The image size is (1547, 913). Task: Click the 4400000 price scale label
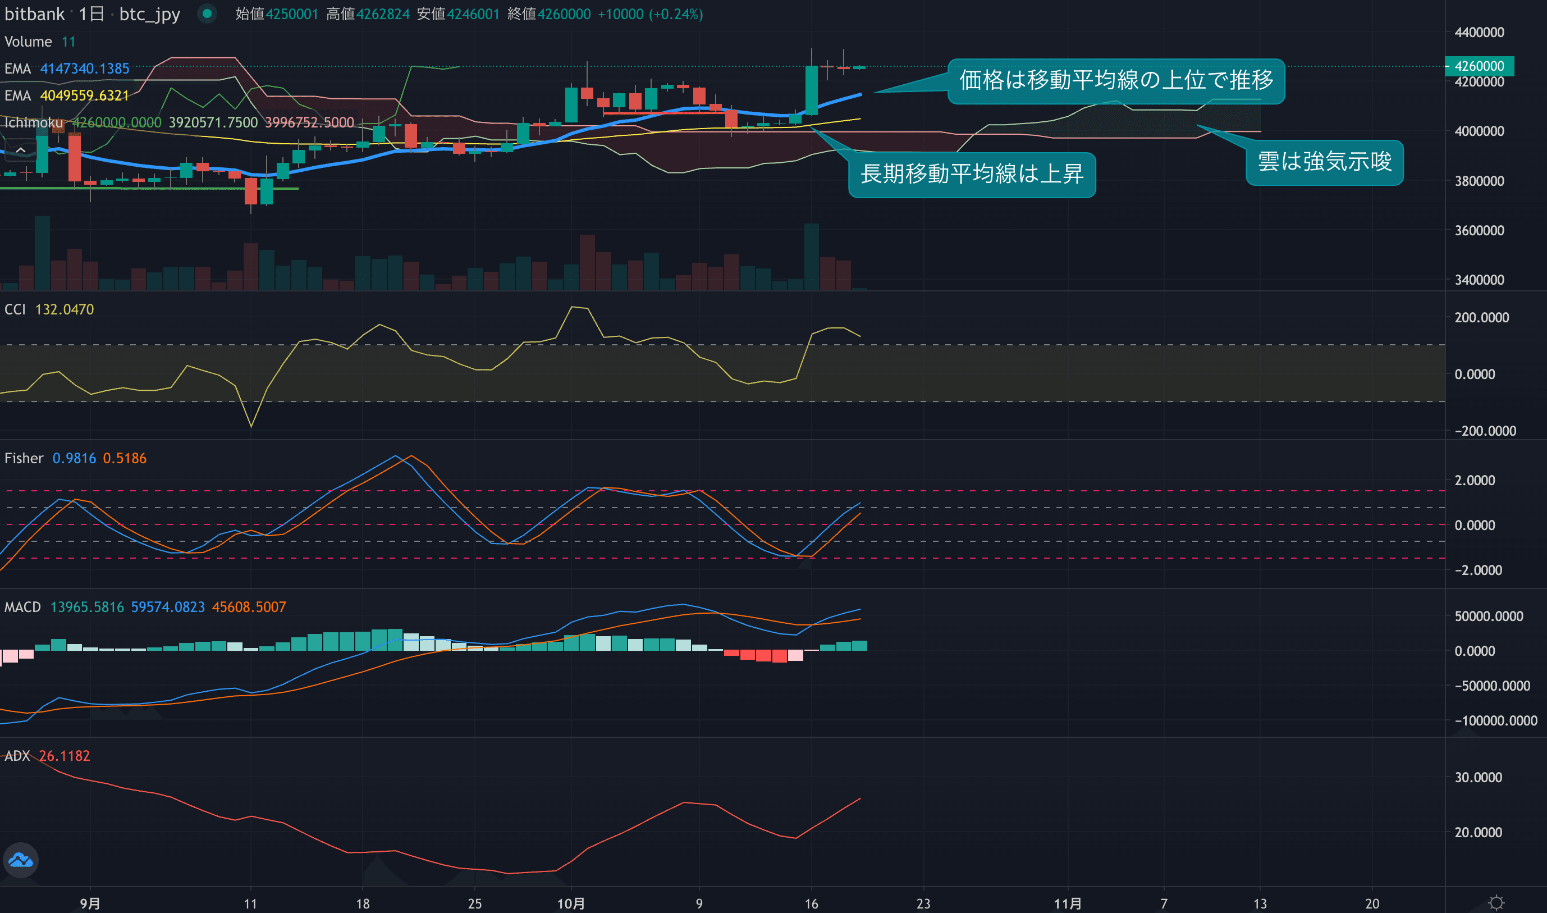pos(1479,32)
